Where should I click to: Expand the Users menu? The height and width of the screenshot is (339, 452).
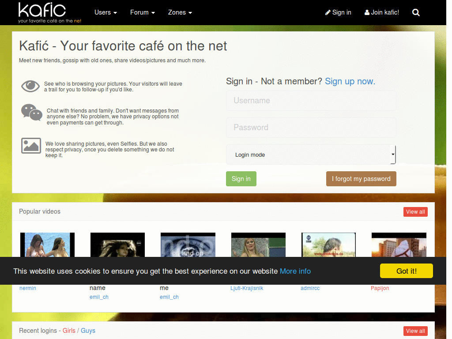106,12
